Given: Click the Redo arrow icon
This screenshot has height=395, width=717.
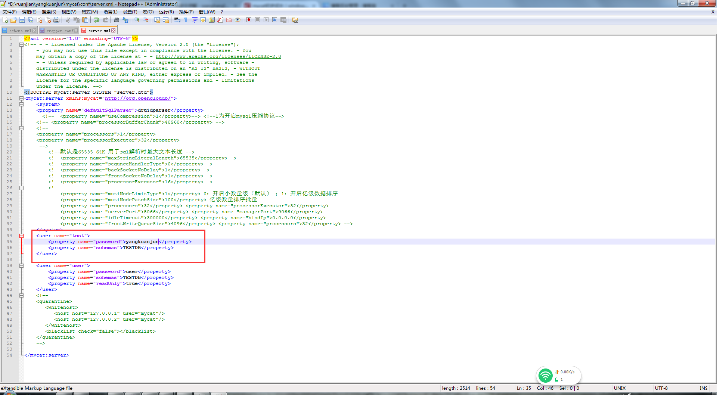Looking at the screenshot, I should click(x=105, y=20).
